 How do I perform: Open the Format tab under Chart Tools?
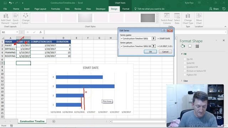point(126,9)
